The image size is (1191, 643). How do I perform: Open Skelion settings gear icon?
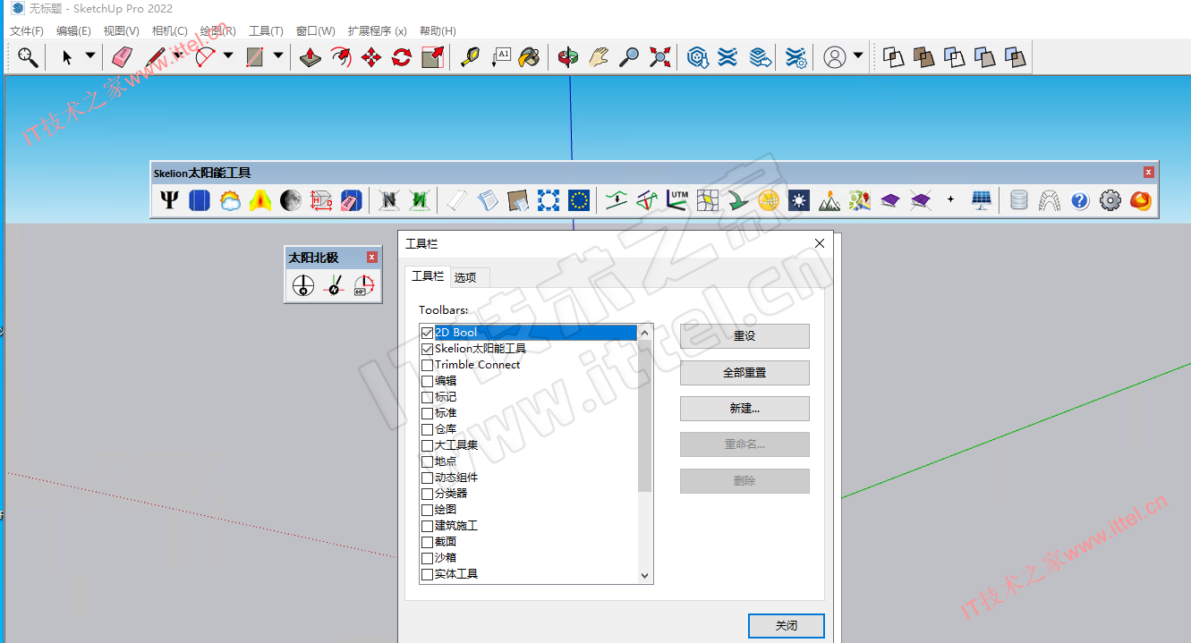[1110, 200]
